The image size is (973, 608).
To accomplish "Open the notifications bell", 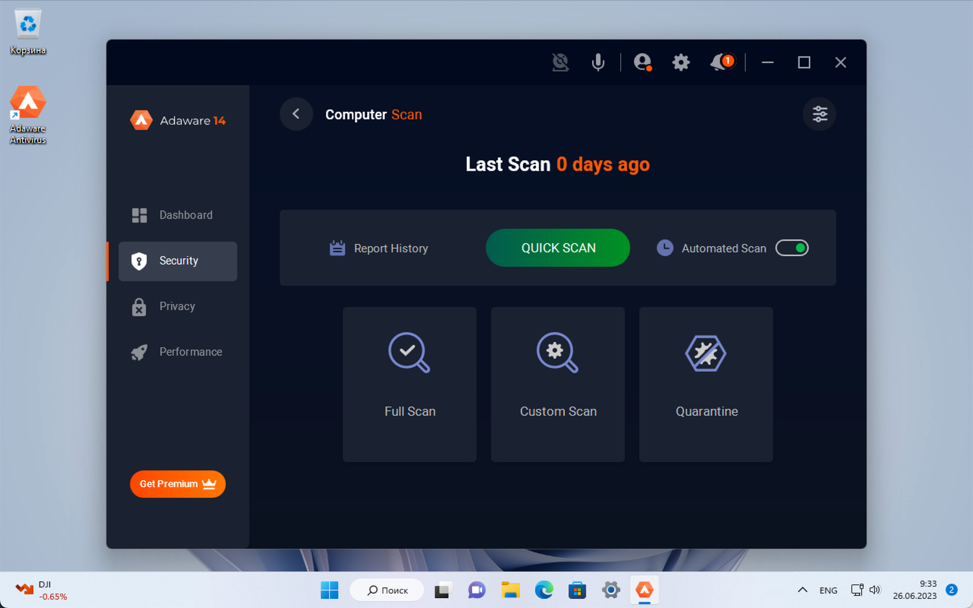I will (x=721, y=62).
